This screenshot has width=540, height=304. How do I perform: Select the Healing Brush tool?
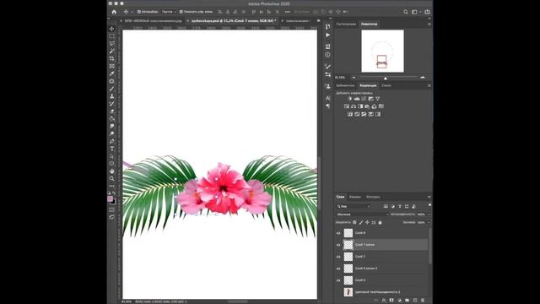[x=111, y=81]
